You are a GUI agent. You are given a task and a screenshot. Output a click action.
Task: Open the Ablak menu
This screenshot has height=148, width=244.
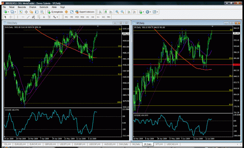pos(54,7)
